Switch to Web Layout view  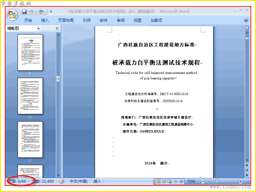tap(170, 181)
